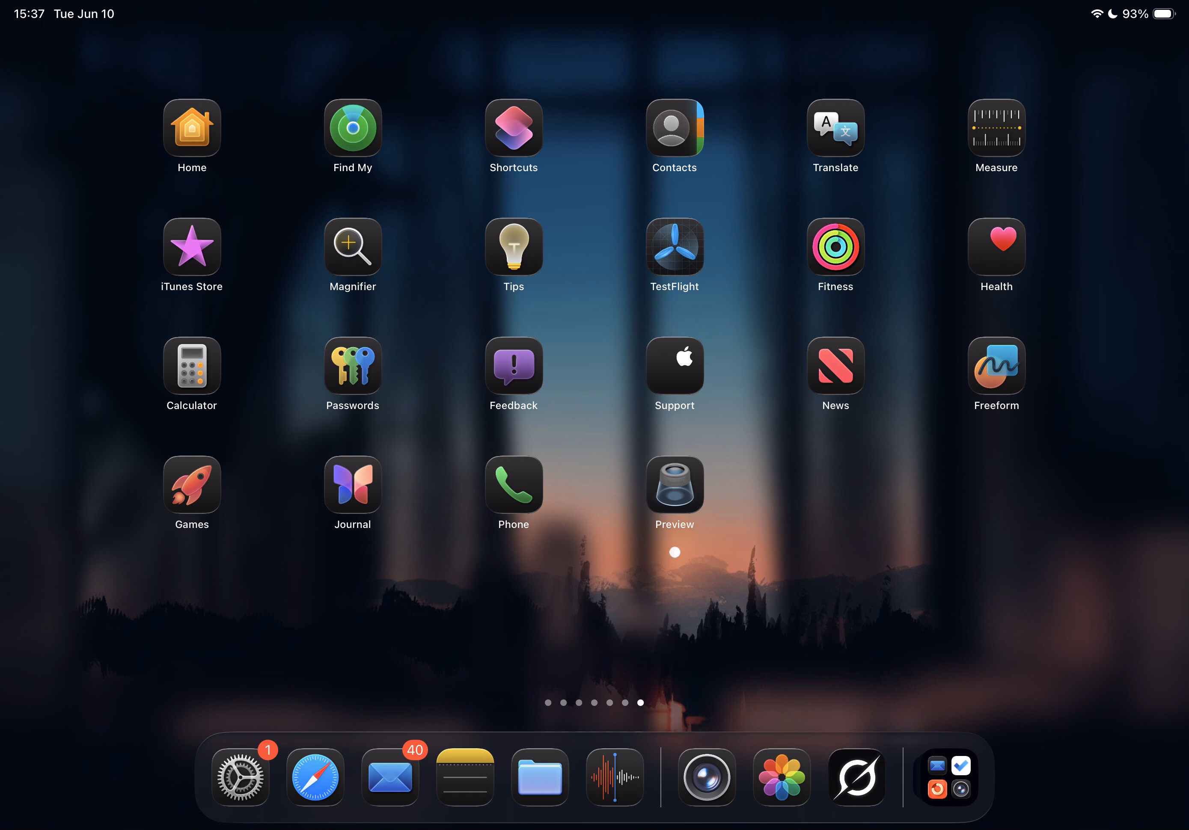Launch the Calculator app

point(192,366)
